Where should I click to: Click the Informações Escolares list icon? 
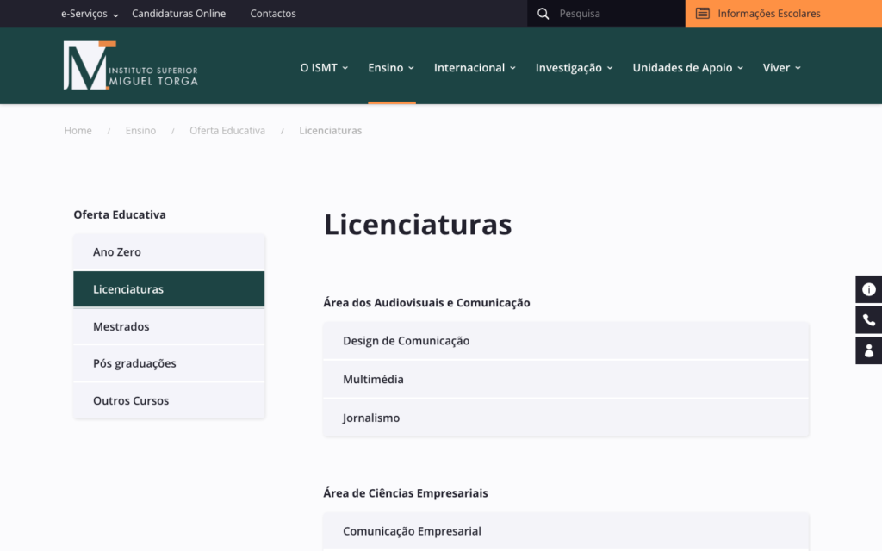(x=703, y=14)
